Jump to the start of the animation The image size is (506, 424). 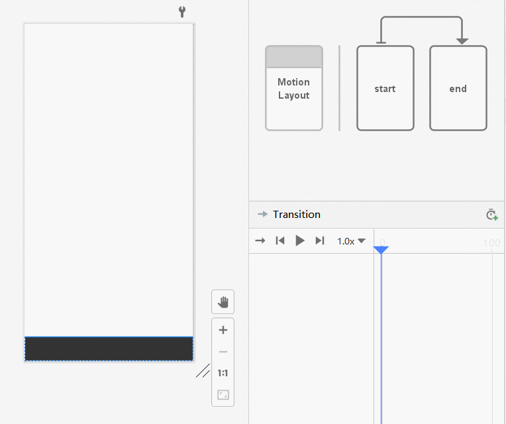tap(280, 241)
